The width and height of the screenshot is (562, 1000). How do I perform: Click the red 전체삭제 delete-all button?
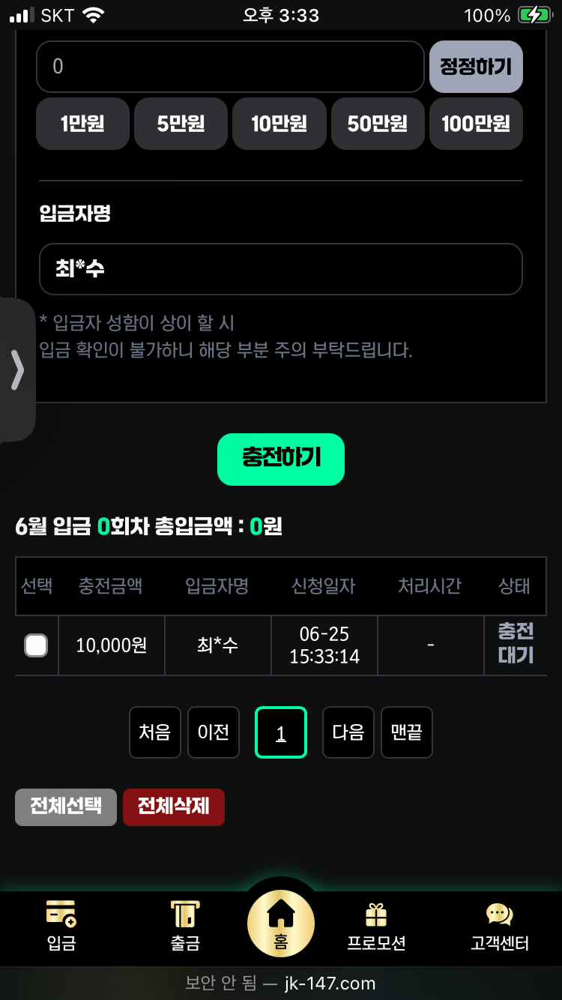click(x=174, y=807)
